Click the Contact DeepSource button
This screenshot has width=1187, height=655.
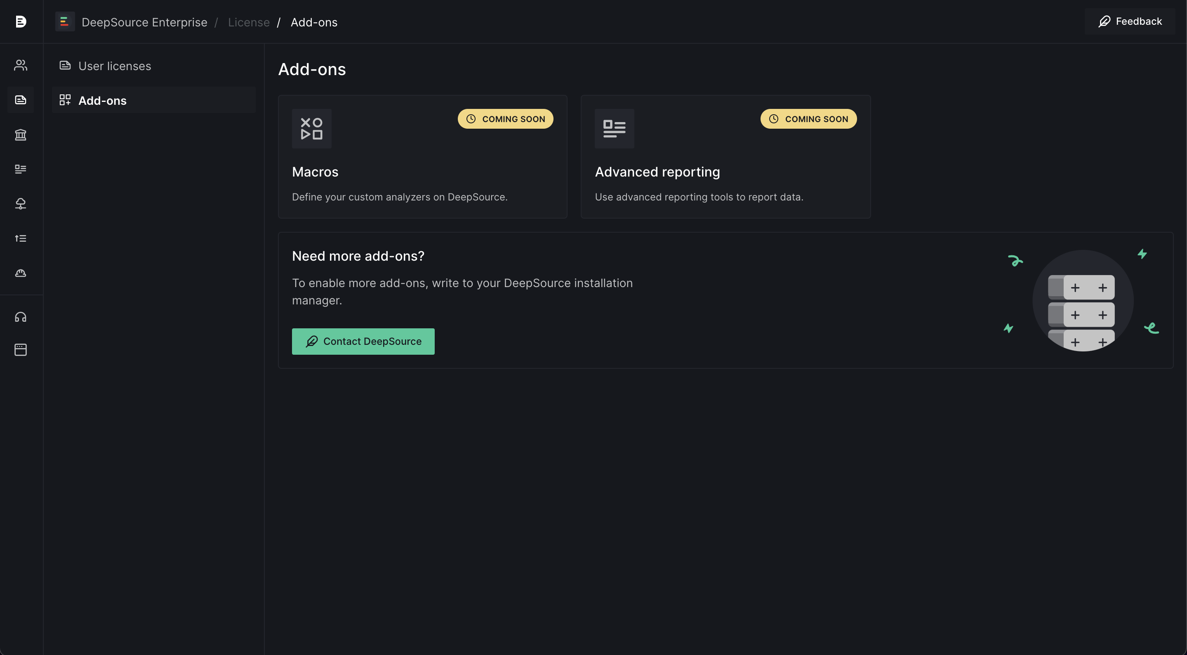[x=363, y=341]
